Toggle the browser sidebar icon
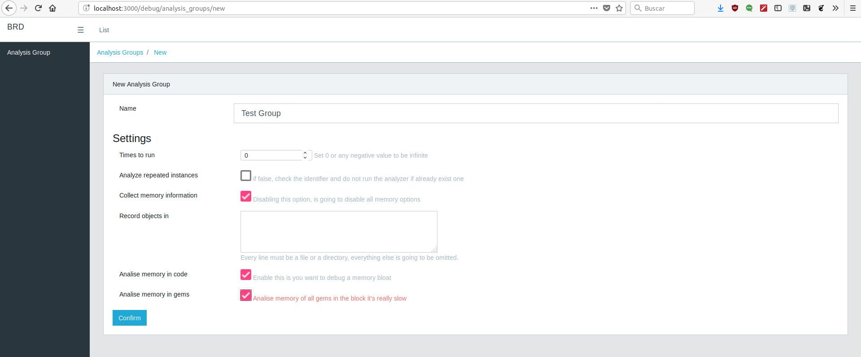This screenshot has width=861, height=357. [778, 8]
